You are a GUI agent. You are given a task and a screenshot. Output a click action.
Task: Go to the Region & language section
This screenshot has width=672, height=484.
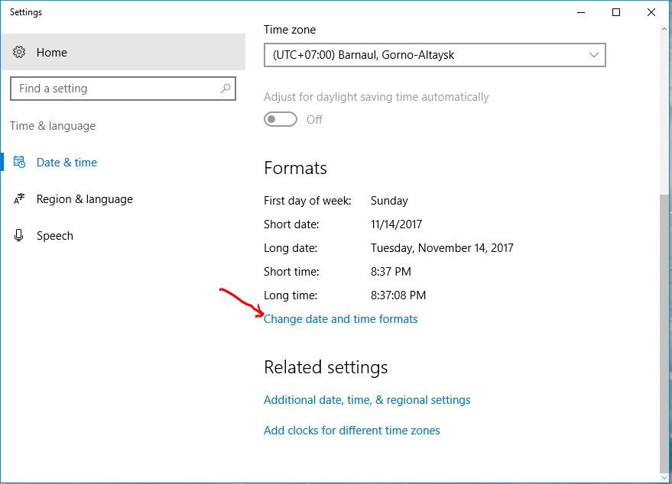pos(84,199)
